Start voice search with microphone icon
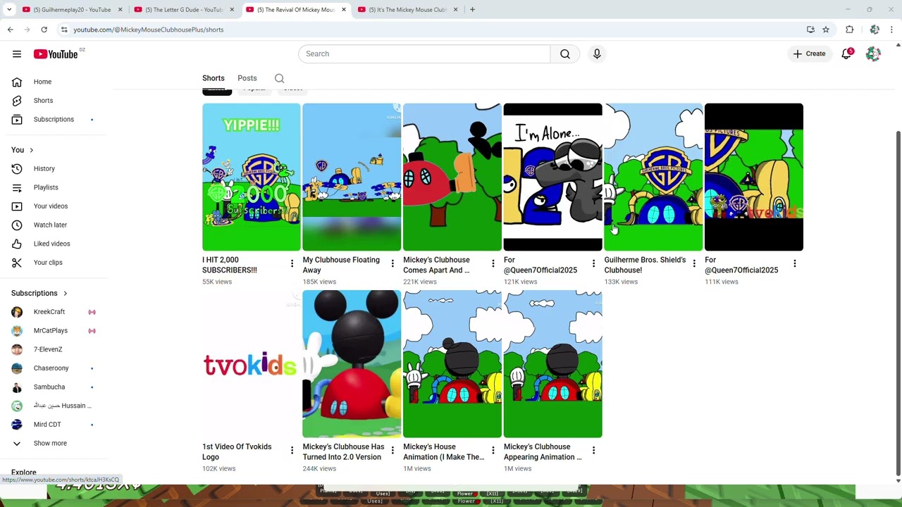902x507 pixels. tap(597, 54)
